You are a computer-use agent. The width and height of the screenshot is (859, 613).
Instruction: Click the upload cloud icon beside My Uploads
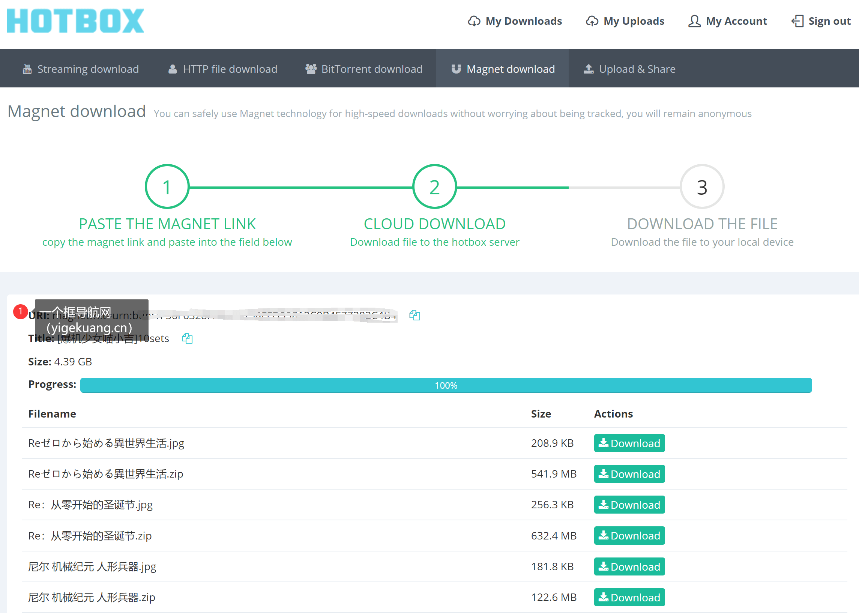point(592,21)
